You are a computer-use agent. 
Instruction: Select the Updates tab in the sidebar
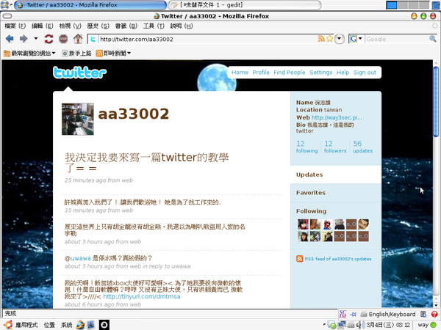pos(336,175)
